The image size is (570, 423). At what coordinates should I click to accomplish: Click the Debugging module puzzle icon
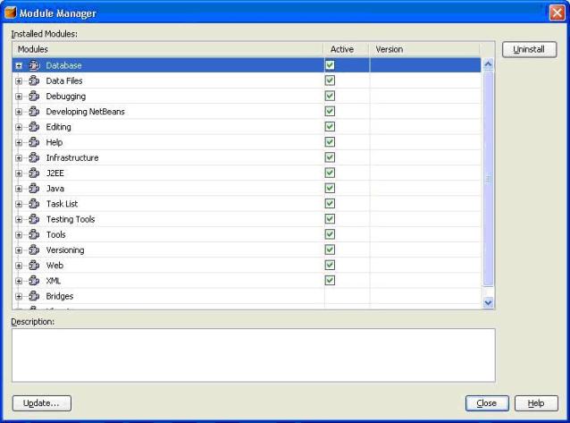tap(35, 97)
